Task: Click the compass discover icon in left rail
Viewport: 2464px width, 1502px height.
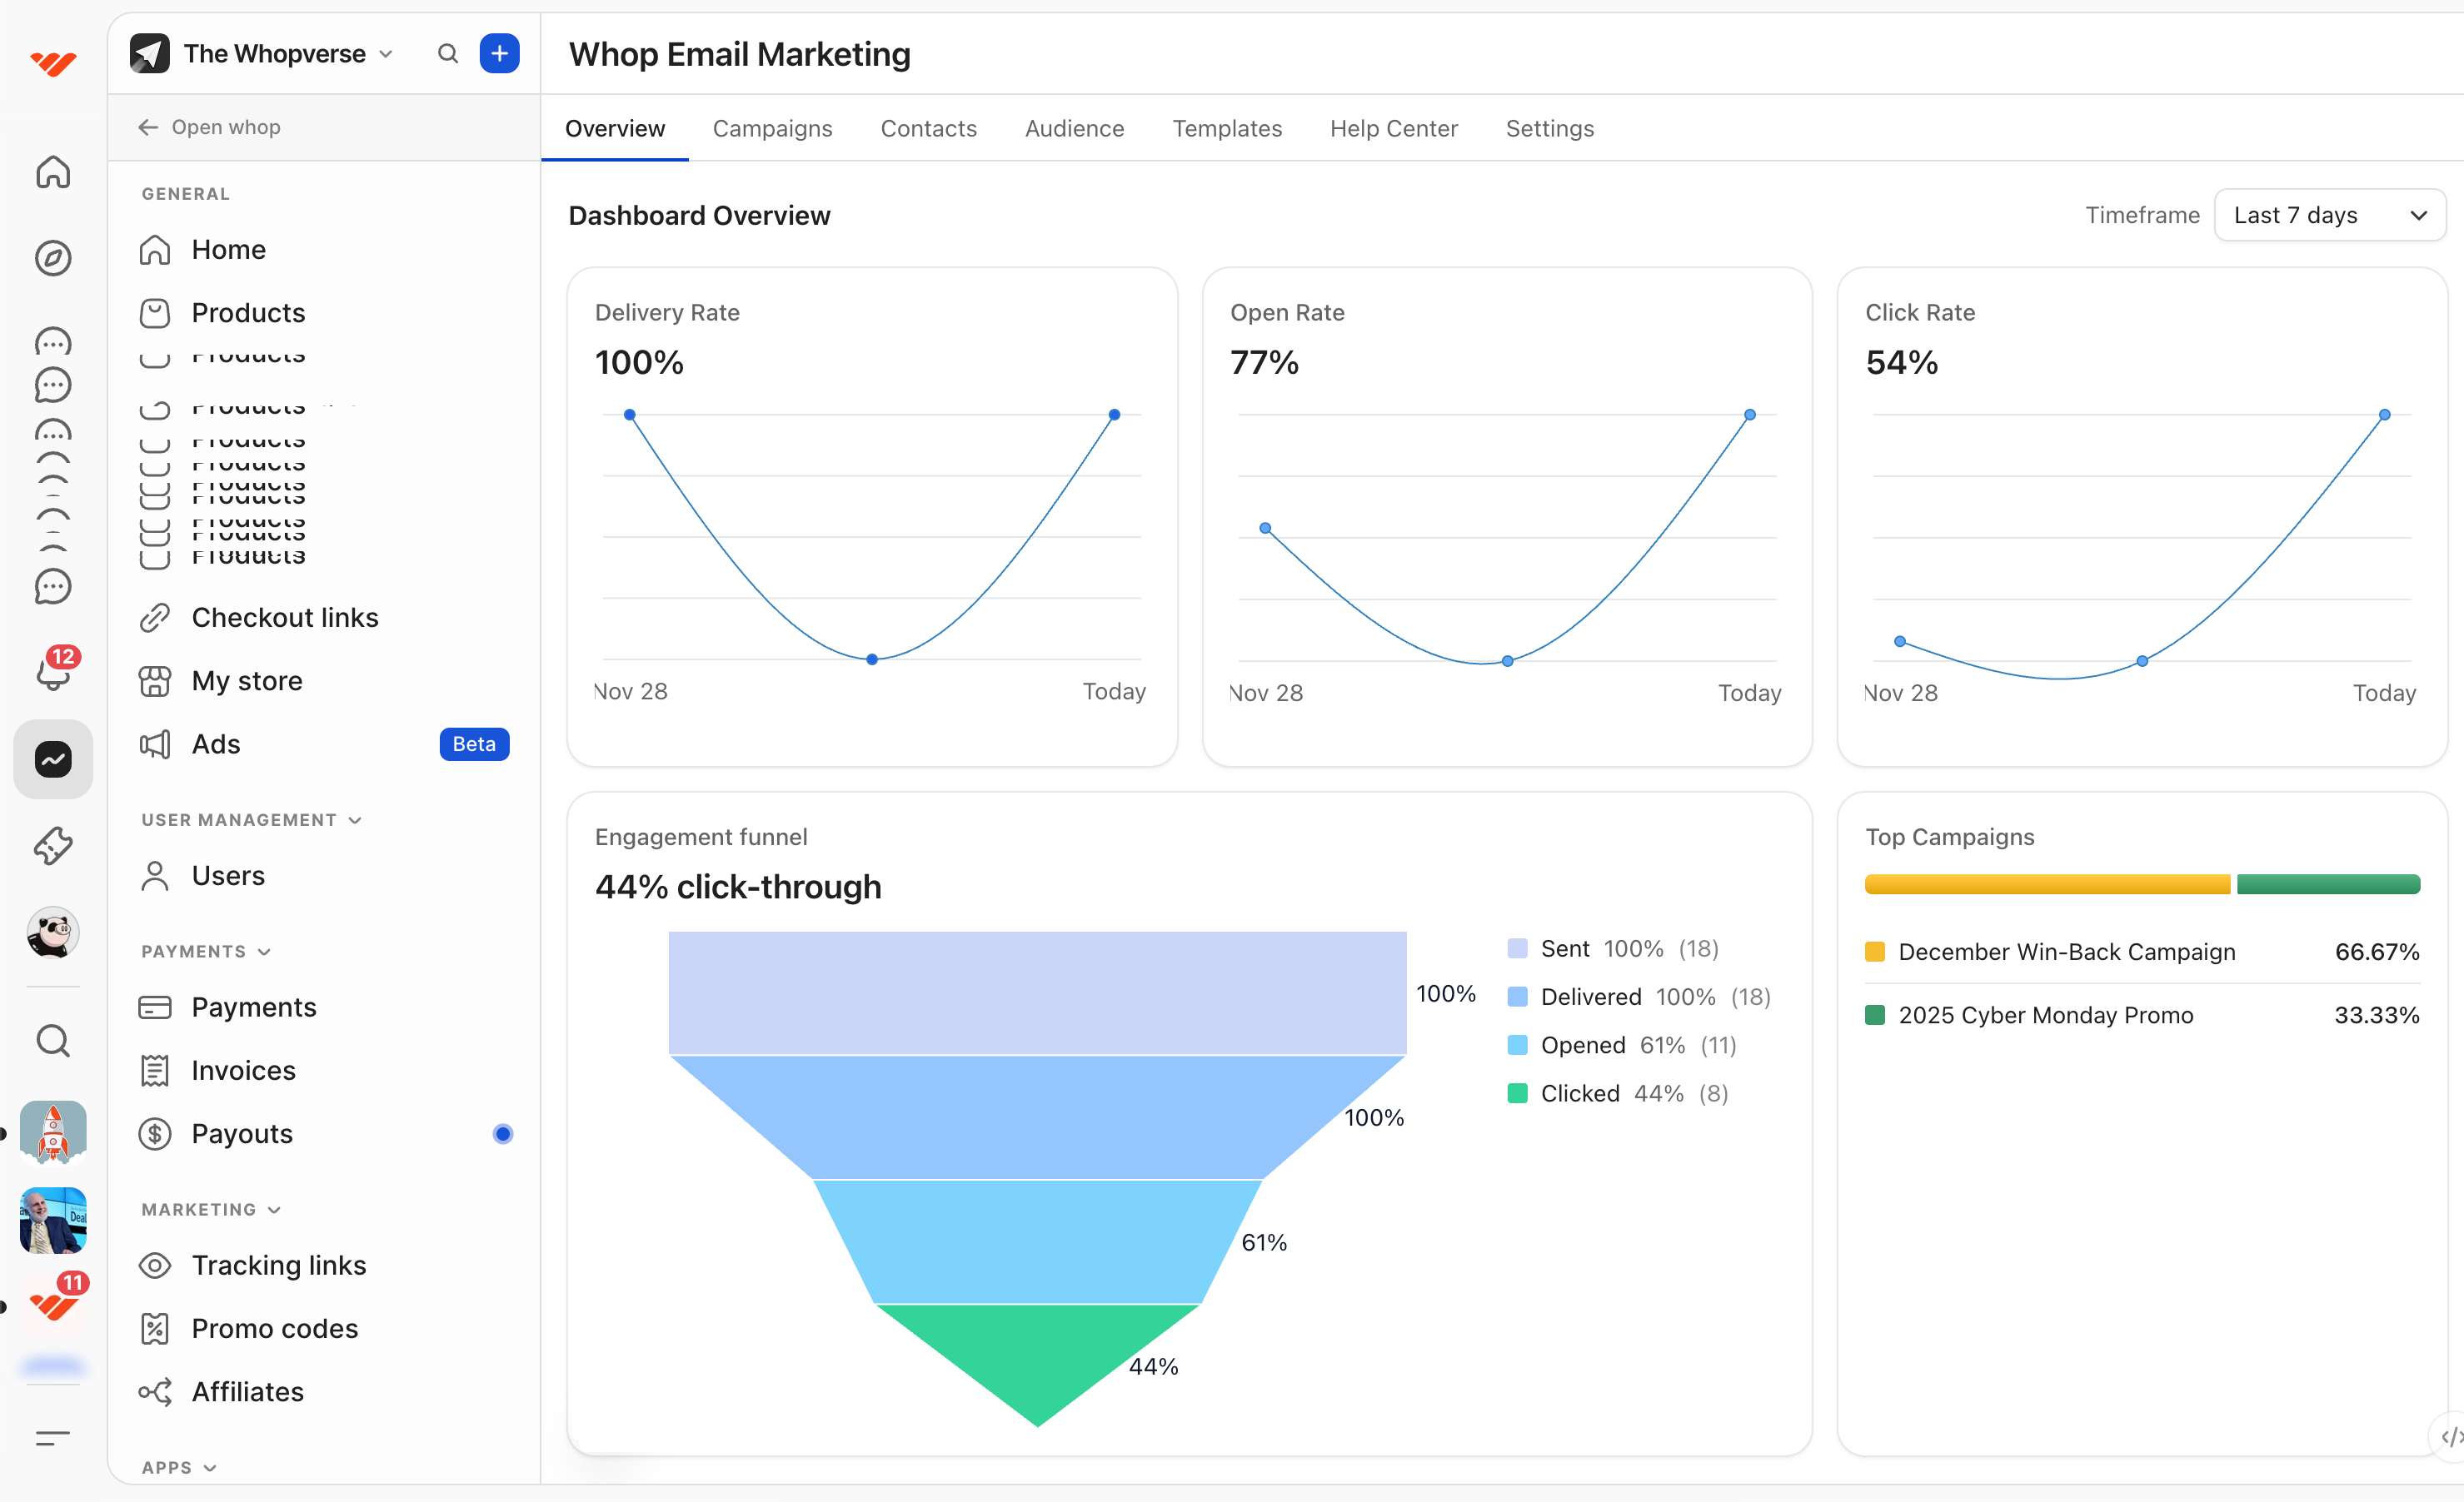Action: pyautogui.click(x=53, y=258)
